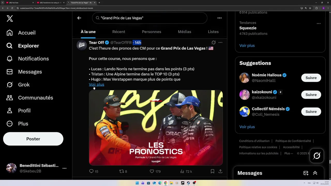This screenshot has width=331, height=186.
Task: Follow Noémie Halioua
Action: click(x=311, y=78)
